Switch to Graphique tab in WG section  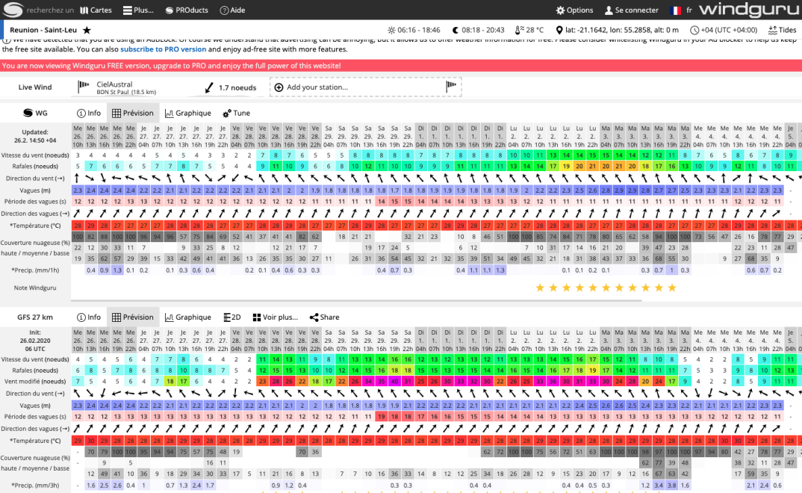point(187,114)
